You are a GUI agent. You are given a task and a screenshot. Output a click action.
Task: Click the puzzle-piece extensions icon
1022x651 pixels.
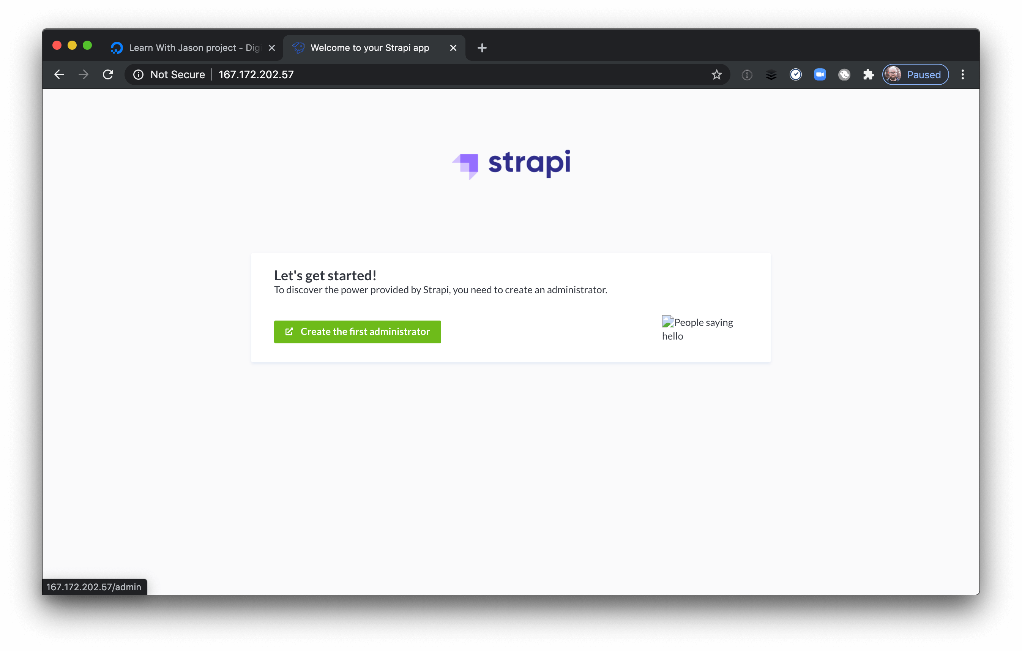pyautogui.click(x=868, y=74)
